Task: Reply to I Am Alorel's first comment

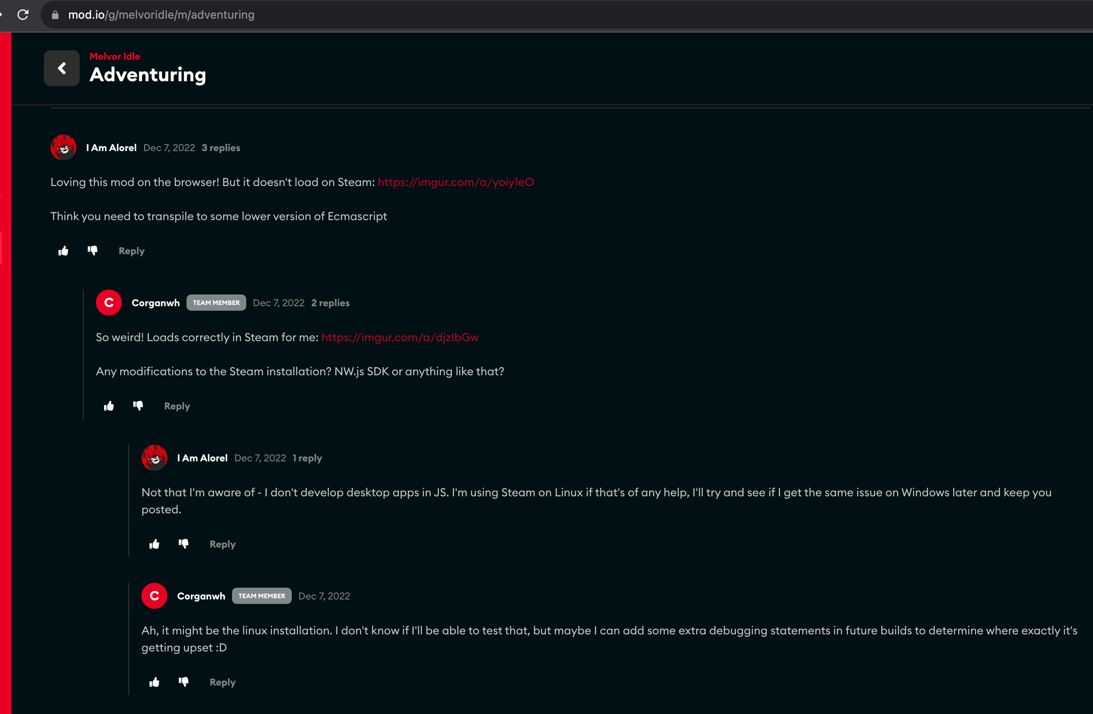Action: (131, 251)
